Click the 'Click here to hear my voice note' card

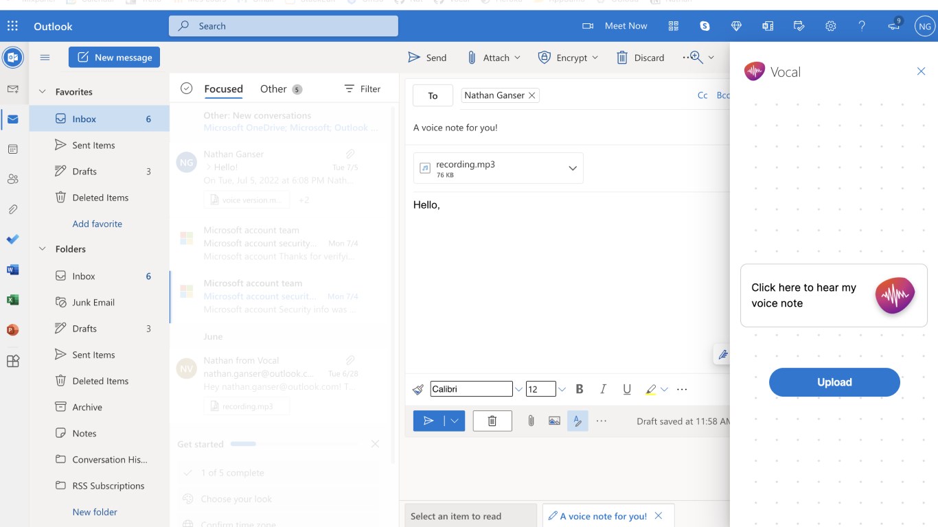[x=834, y=296]
